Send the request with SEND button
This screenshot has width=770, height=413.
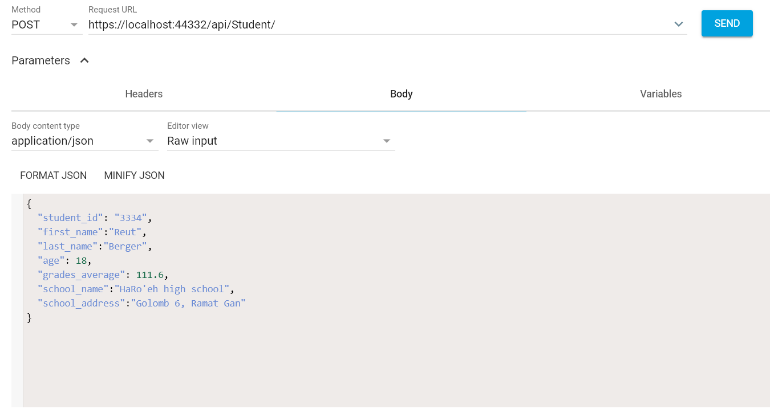click(x=727, y=23)
